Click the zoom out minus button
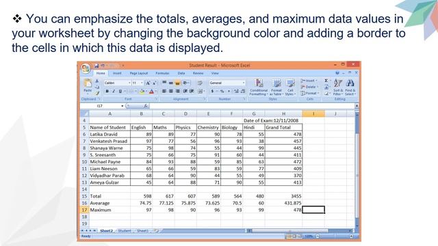 (318, 236)
